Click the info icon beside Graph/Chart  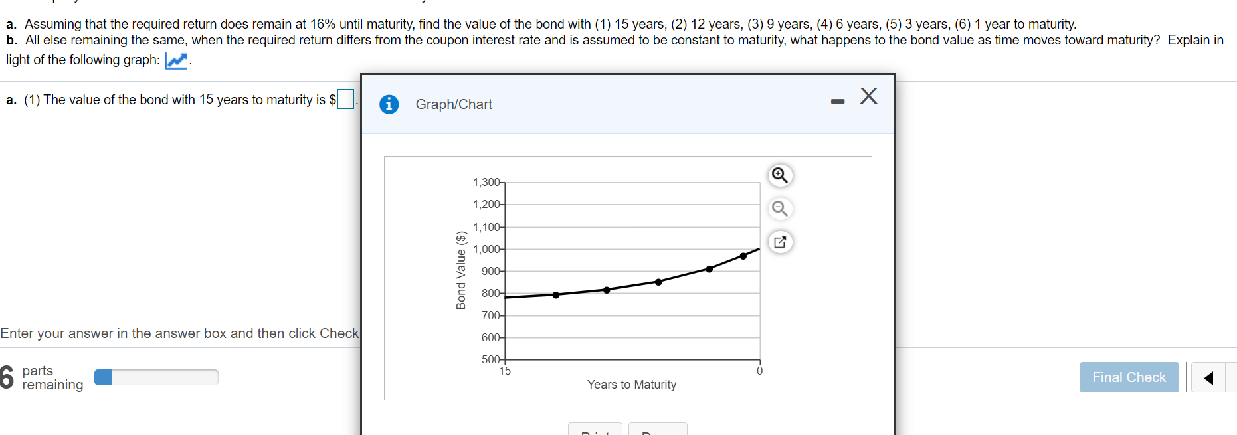[389, 104]
